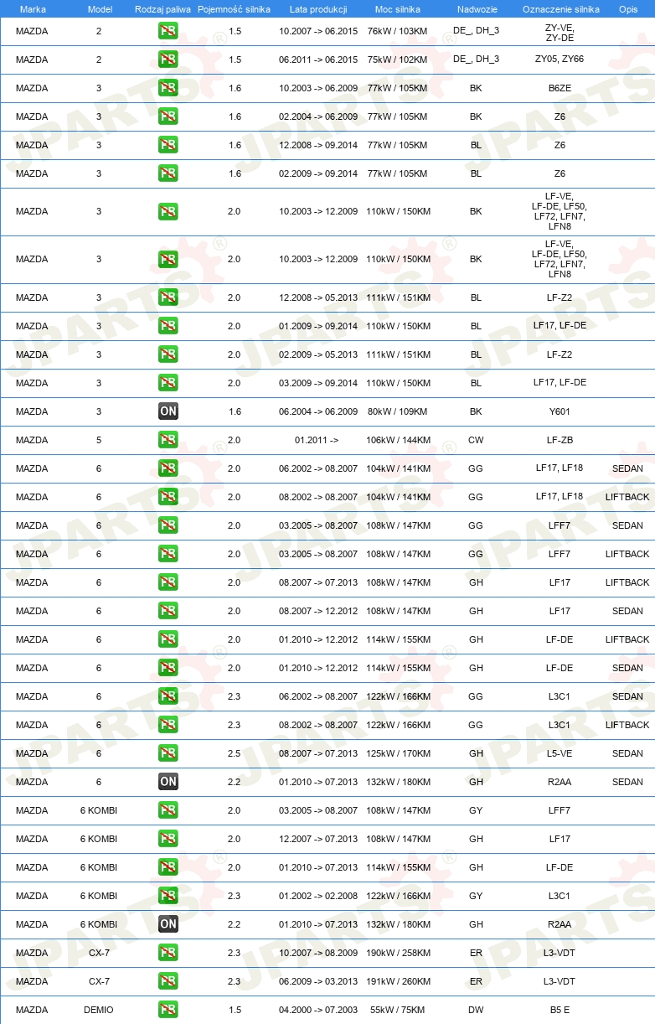This screenshot has height=1024, width=655.
Task: Click the PB icon in the 08.2007 -> 12.2012 row
Action: tap(168, 612)
